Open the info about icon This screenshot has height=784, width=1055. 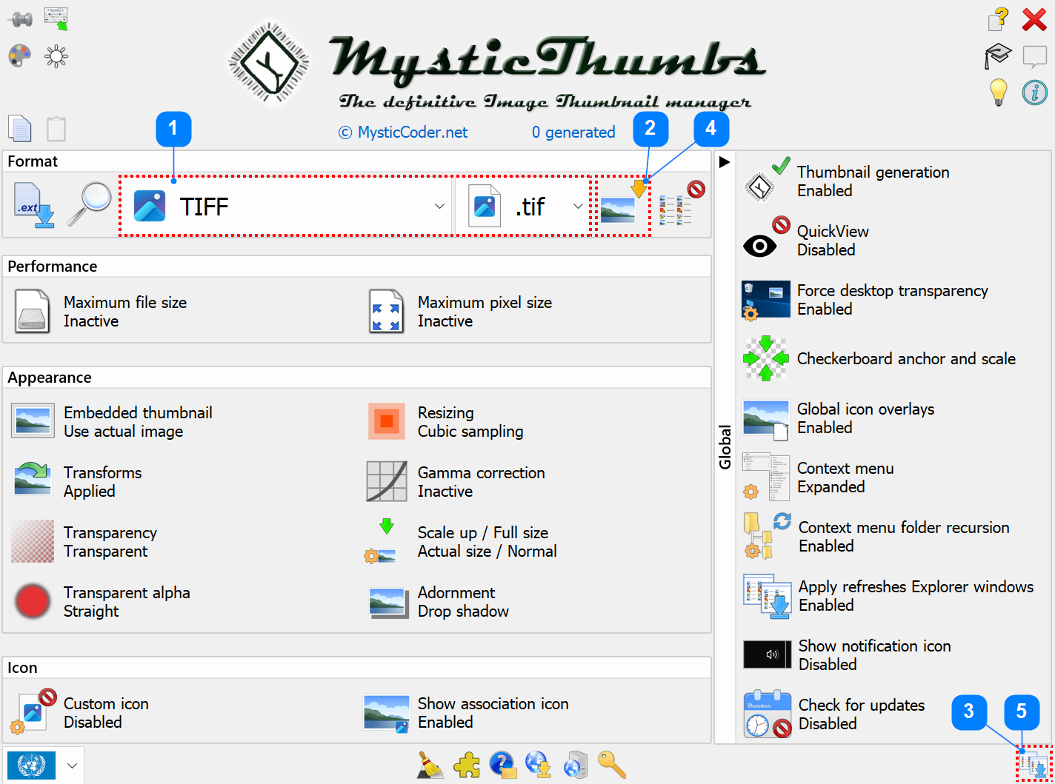tap(1034, 93)
